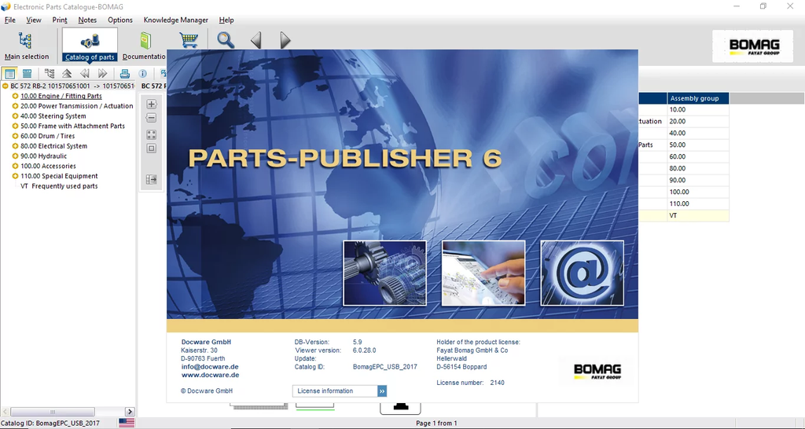Click the printer icon in tree toolbar

point(124,74)
